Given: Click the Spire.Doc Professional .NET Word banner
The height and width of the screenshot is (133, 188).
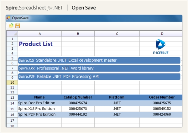Looking at the screenshot, I should (99, 68).
